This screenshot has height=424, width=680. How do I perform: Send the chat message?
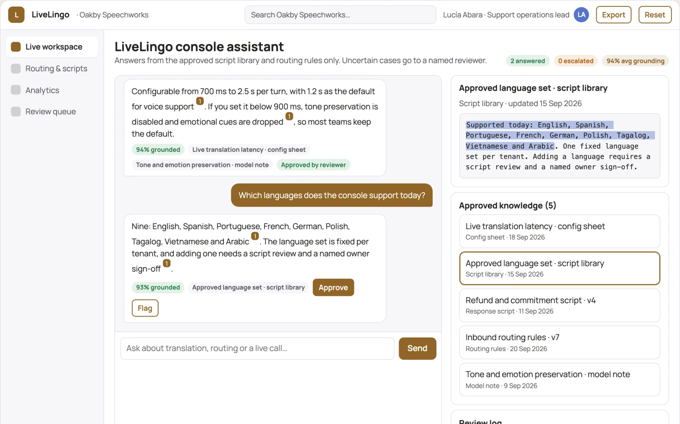click(x=417, y=348)
